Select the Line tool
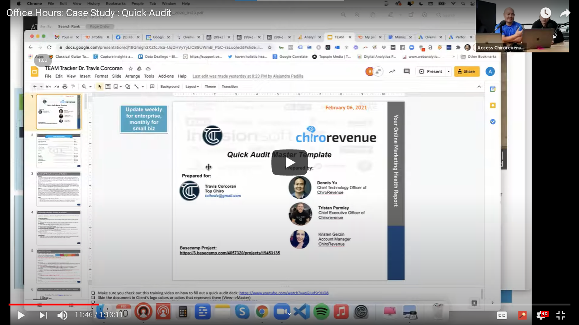This screenshot has height=325, width=579. coord(137,86)
